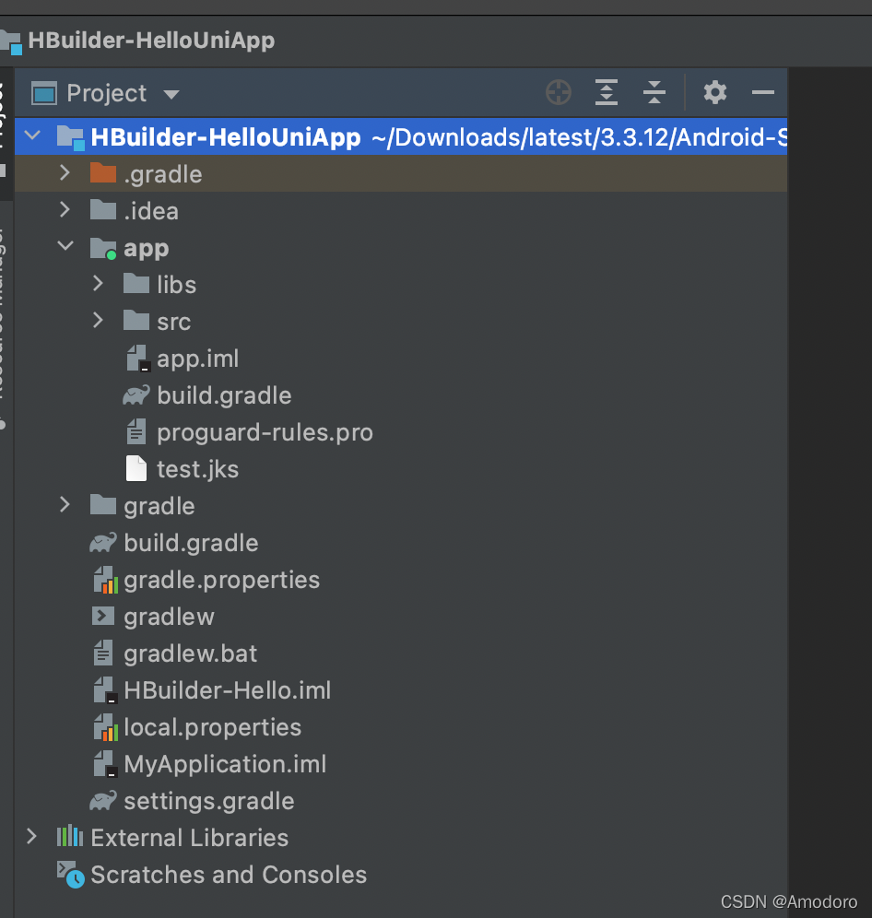872x918 pixels.
Task: Select HBuilder-HelloUniApp project root row
Action: [401, 136]
